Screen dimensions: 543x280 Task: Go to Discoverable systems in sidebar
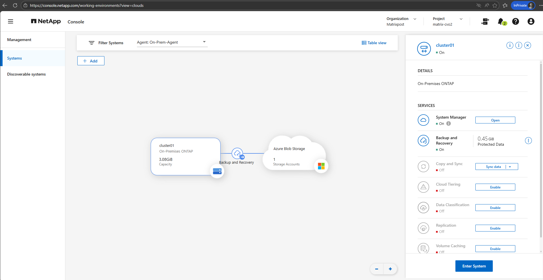[x=27, y=74]
